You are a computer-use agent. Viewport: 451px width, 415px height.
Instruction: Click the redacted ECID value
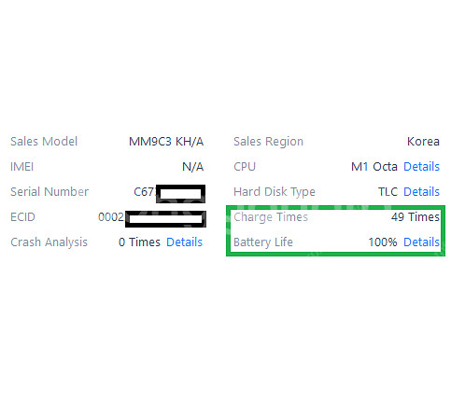coord(152,217)
